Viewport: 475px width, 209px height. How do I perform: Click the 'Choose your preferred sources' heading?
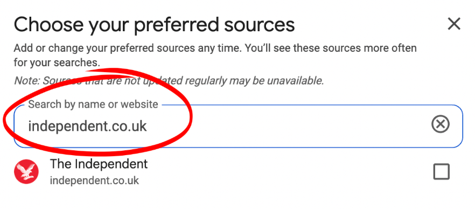[154, 25]
